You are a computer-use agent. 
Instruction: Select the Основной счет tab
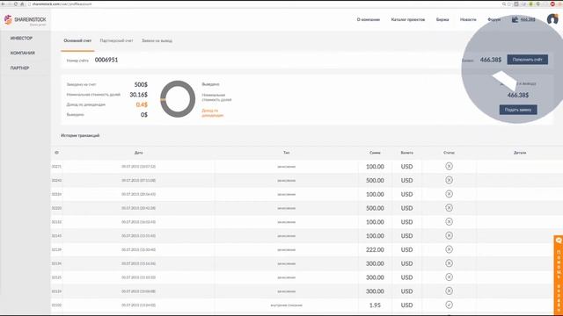click(77, 41)
